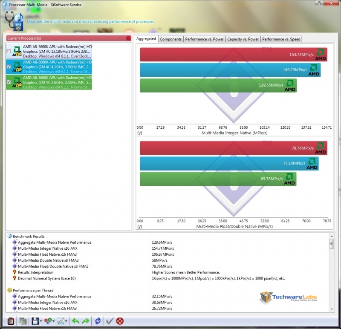
Task: Open the options clipboard icon in bottom toolbar
Action: 11,321
